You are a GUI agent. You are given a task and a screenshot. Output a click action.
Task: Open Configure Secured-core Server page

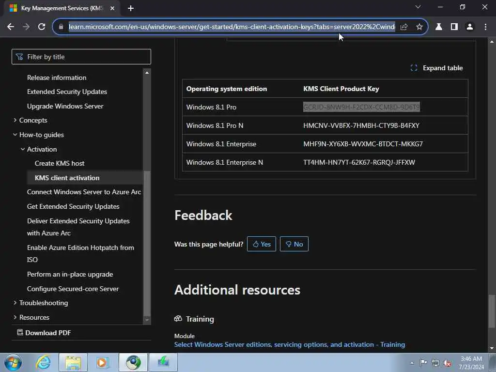[73, 289]
